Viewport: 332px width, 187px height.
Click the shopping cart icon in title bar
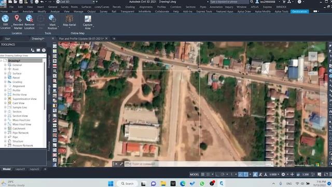pyautogui.click(x=284, y=2)
